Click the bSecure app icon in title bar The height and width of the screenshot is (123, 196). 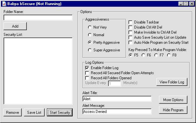[x=4, y=4]
